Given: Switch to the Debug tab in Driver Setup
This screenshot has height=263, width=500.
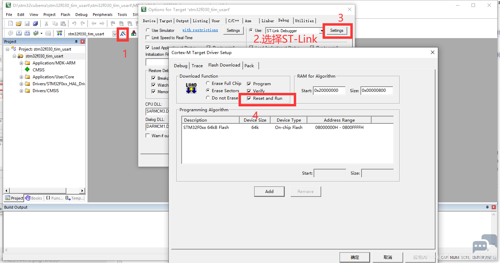Looking at the screenshot, I should (x=181, y=65).
